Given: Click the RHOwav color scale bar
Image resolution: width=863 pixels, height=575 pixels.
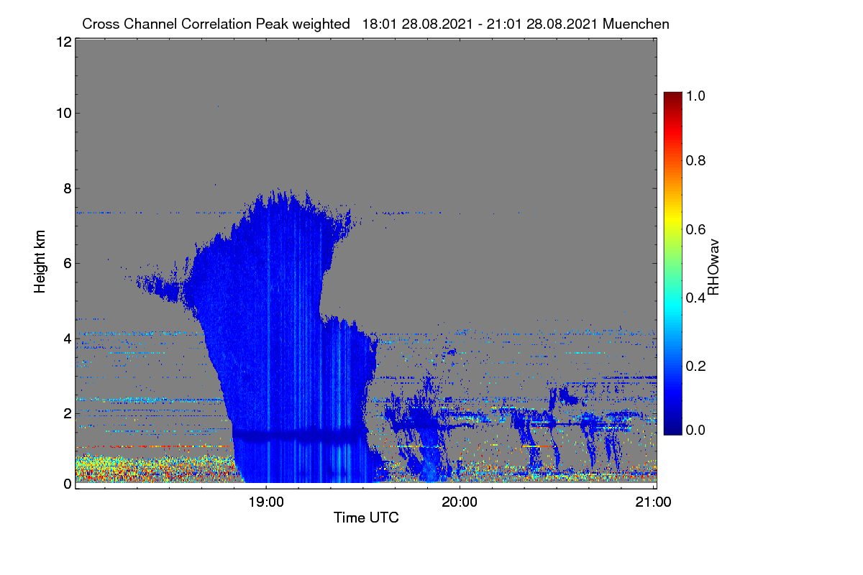Looking at the screenshot, I should pyautogui.click(x=672, y=263).
